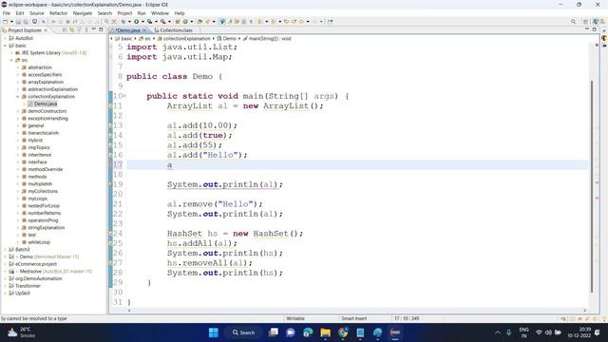Toggle the highlighted pin toolbar button
608x342 pixels.
pos(222,22)
